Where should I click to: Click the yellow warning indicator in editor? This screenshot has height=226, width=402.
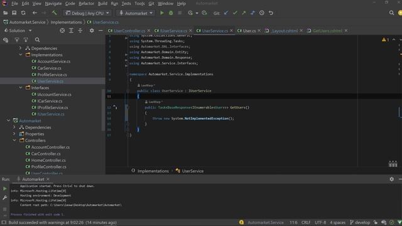(385, 40)
